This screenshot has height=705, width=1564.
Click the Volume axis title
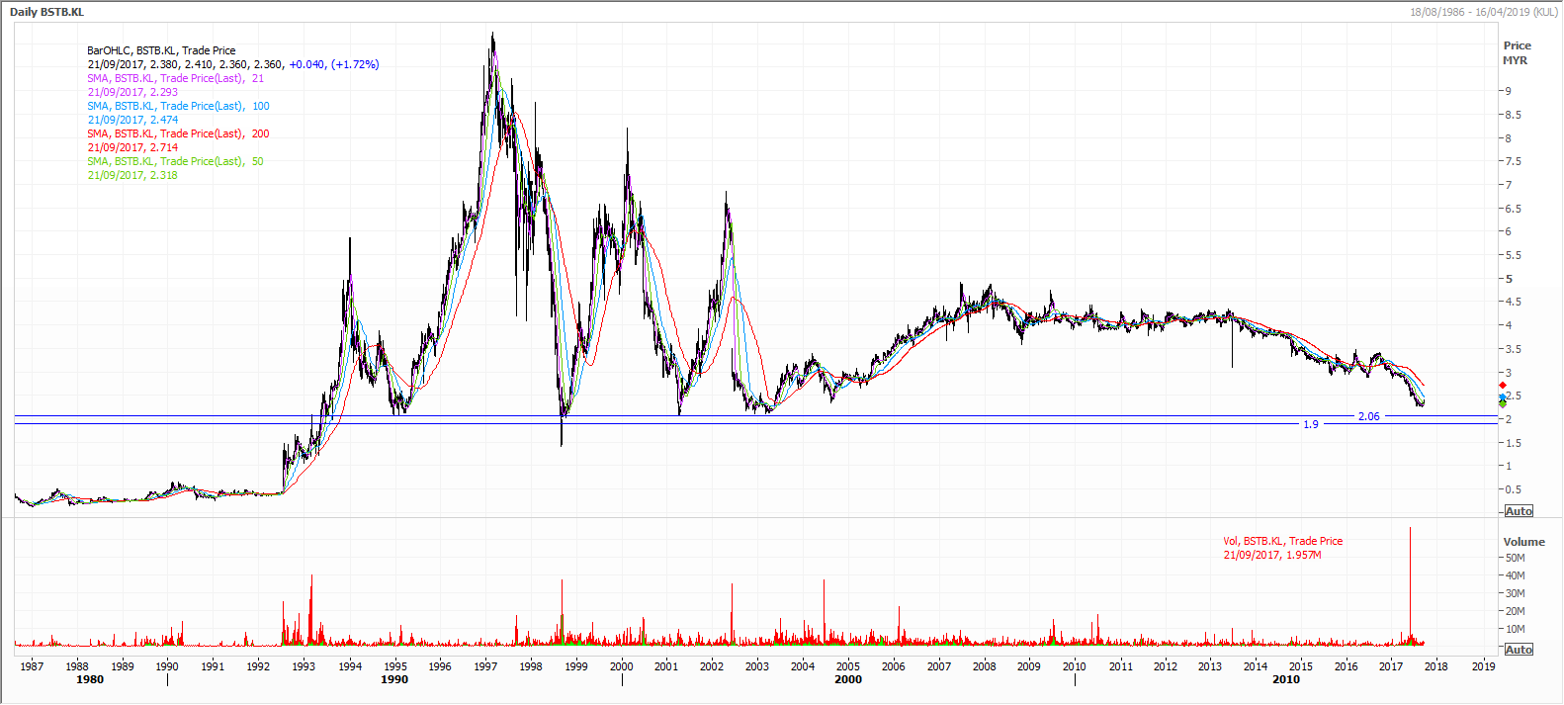(1523, 542)
